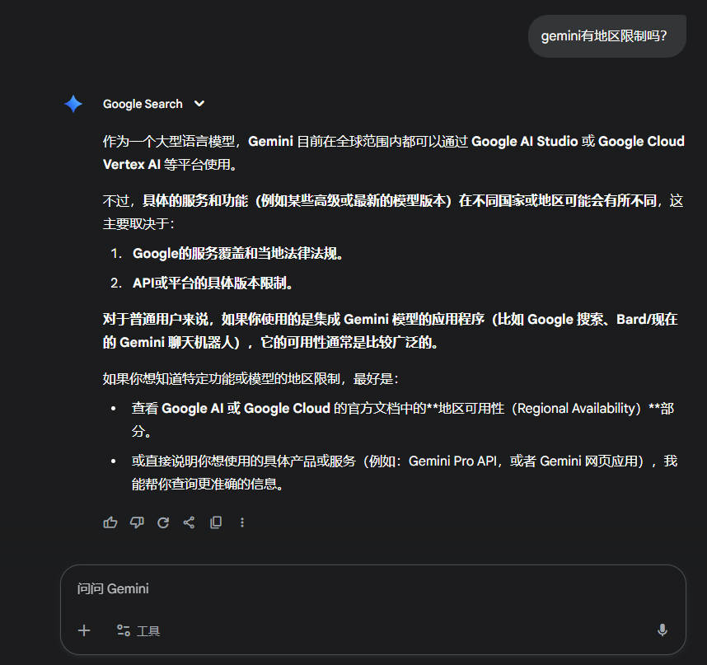This screenshot has width=707, height=665.
Task: Copy the response with the copy icon
Action: click(216, 522)
